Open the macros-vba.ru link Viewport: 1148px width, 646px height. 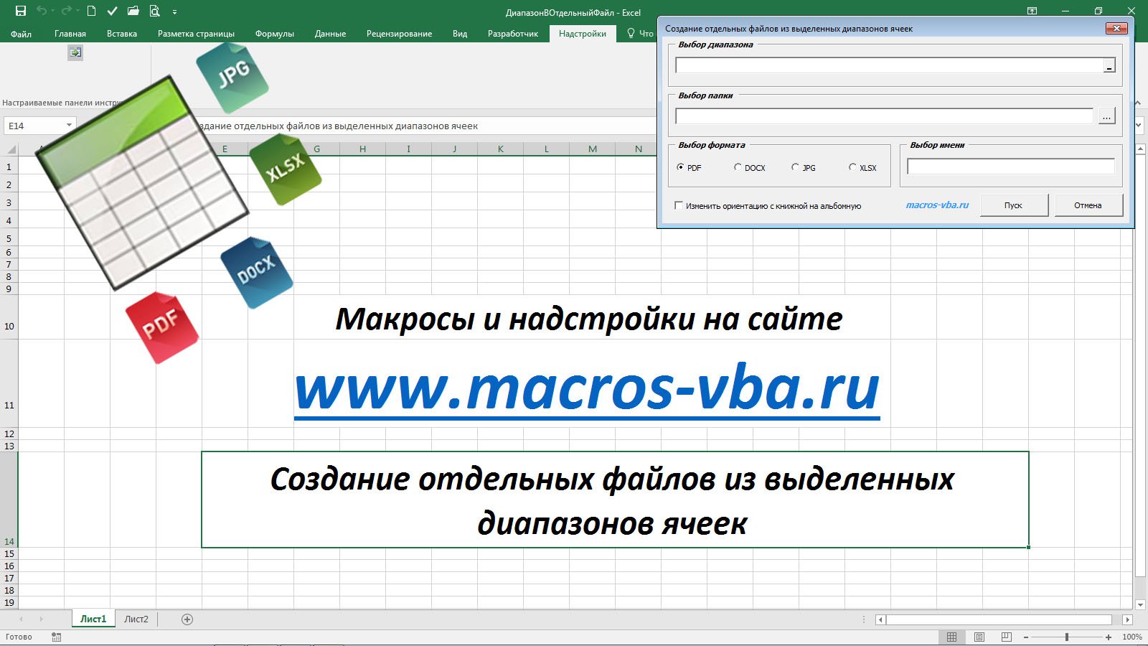(936, 205)
